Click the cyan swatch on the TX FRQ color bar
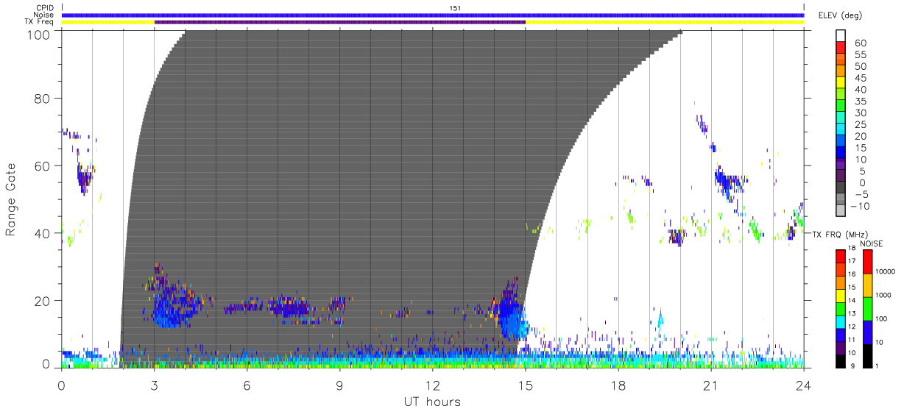The image size is (904, 417). 841,322
